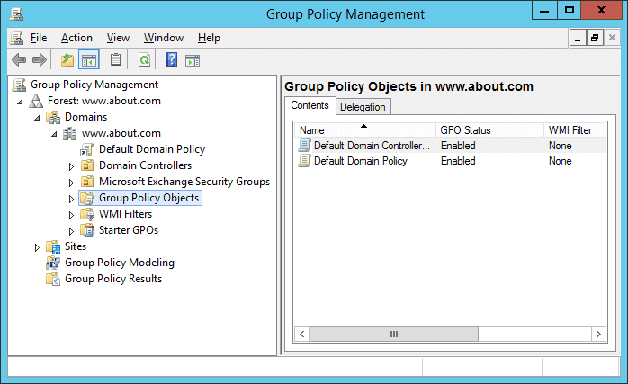628x384 pixels.
Task: Click the Properties clipboard toolbar icon
Action: [x=116, y=60]
